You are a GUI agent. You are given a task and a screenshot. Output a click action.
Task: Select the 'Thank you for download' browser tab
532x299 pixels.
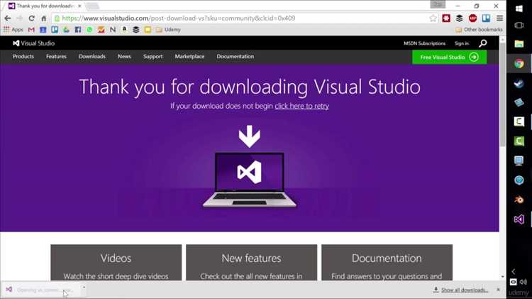pos(45,6)
